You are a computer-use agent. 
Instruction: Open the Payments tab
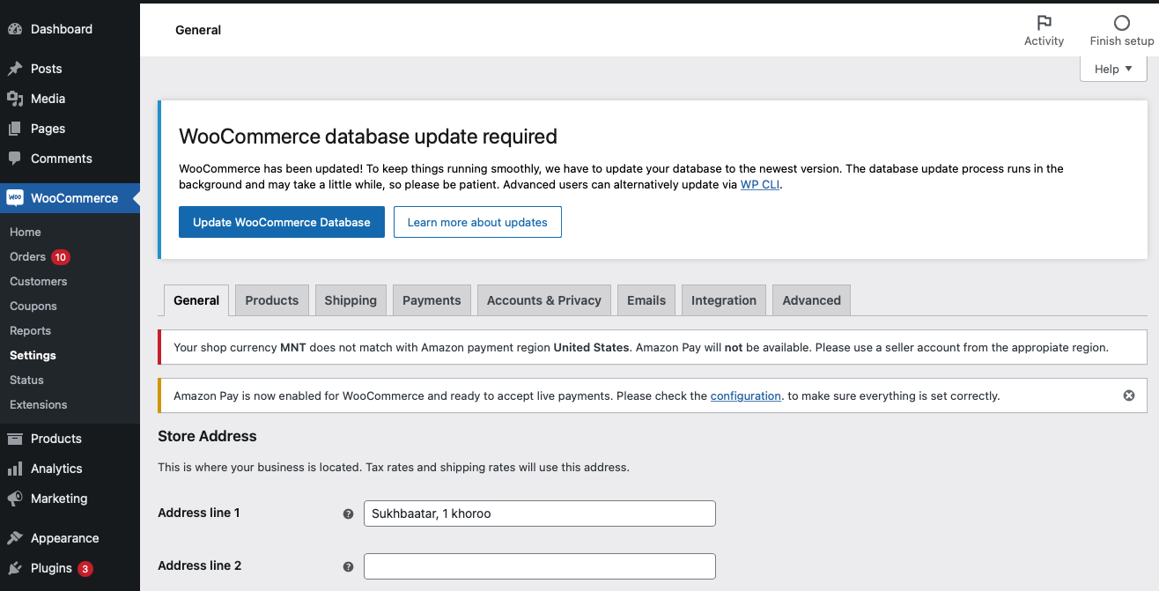pos(432,300)
